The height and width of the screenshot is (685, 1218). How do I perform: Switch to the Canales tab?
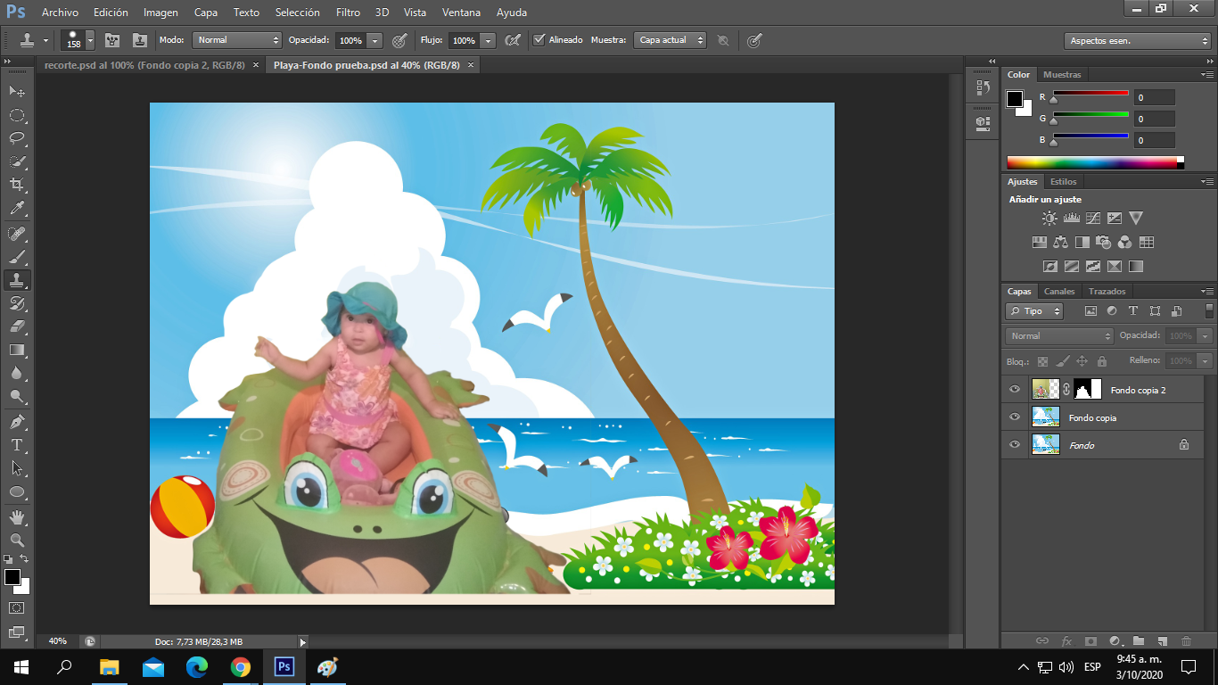[1059, 292]
